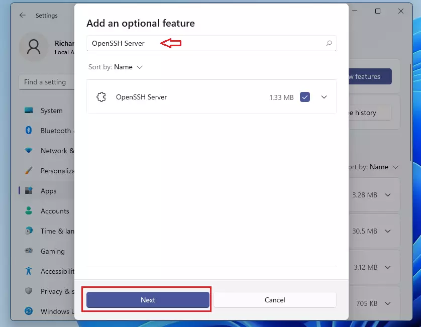Image resolution: width=421 pixels, height=327 pixels.
Task: Click the Network wifi icon in the sidebar
Action: coord(29,150)
